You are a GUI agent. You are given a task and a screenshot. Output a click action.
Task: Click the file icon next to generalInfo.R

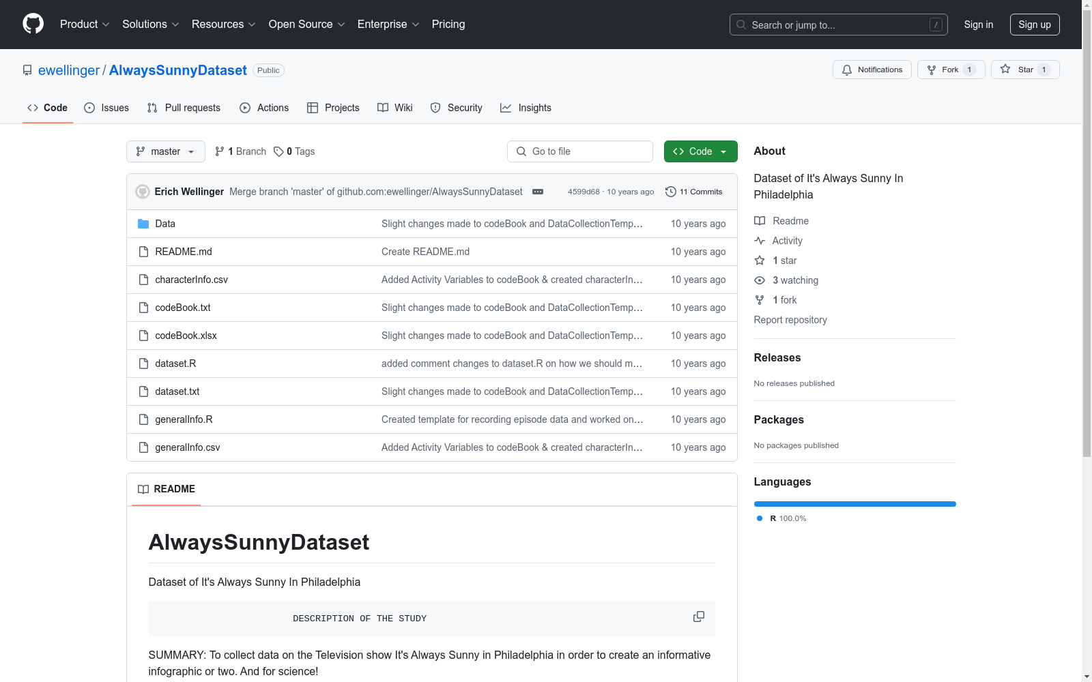[x=143, y=419]
